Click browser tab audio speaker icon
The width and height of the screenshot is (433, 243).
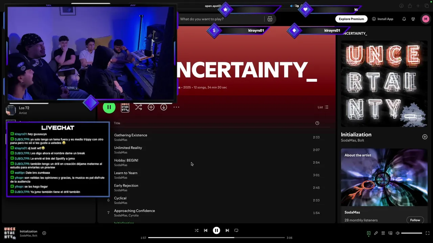[292, 6]
